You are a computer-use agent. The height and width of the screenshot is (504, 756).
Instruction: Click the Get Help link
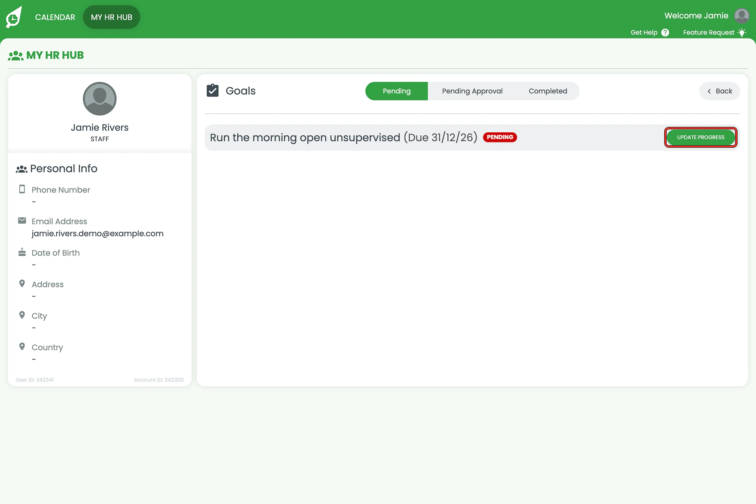pos(644,32)
